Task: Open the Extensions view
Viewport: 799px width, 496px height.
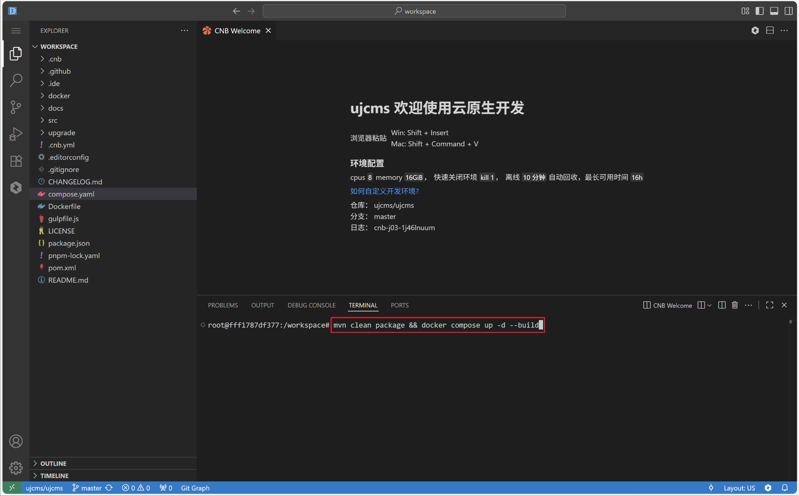Action: (x=16, y=161)
